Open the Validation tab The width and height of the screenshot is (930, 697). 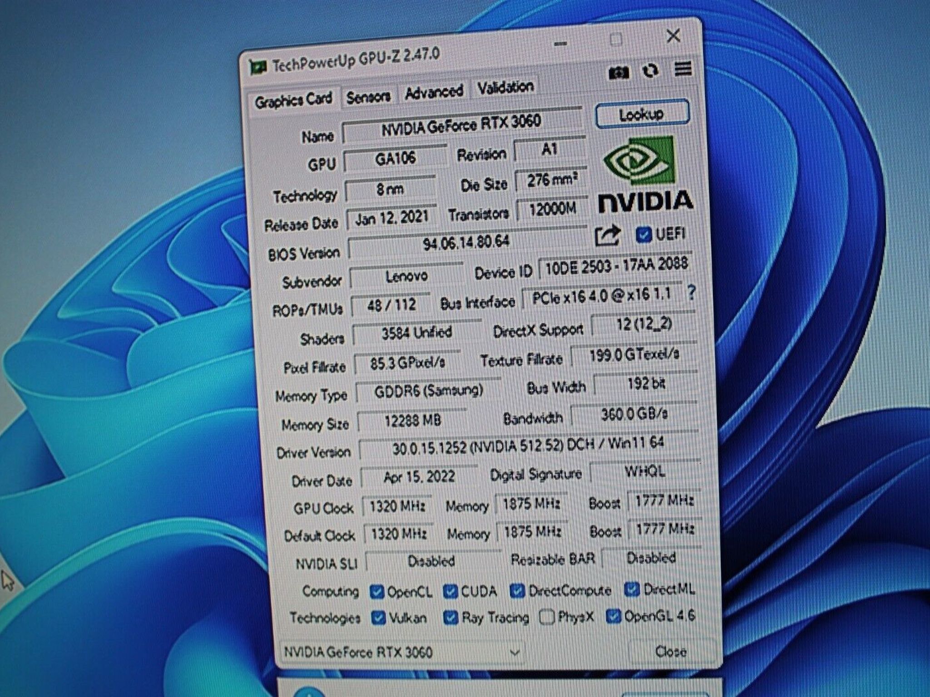click(x=505, y=87)
